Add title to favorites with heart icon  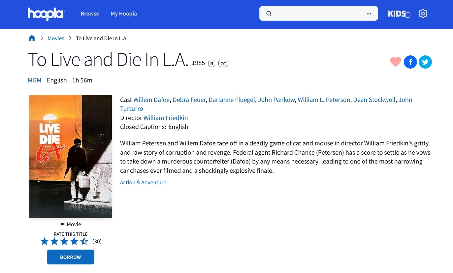[x=395, y=62]
